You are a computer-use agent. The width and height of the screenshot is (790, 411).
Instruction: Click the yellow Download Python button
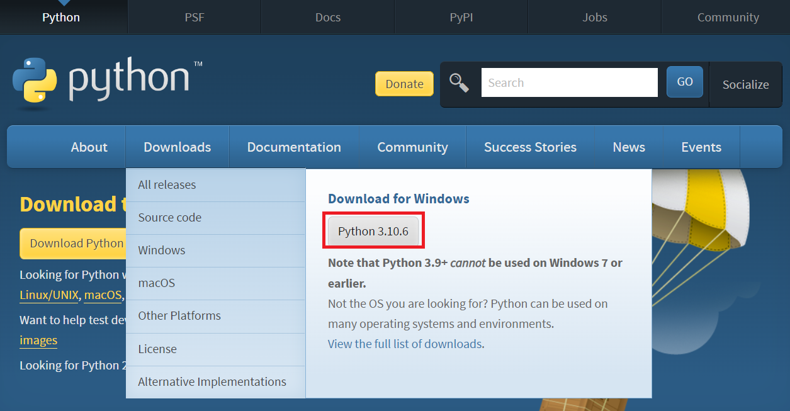[73, 244]
